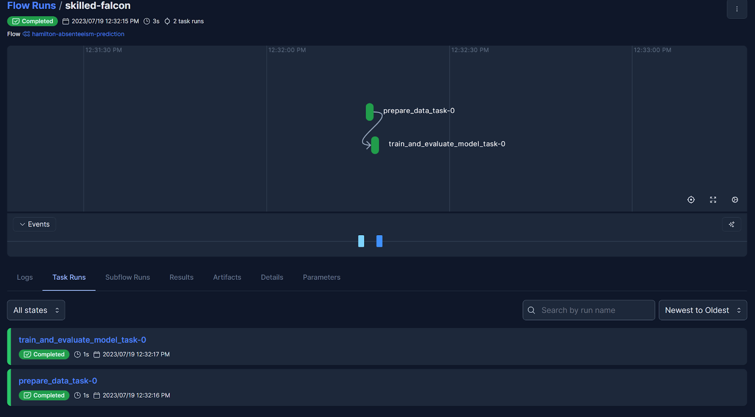Viewport: 755px width, 417px height.
Task: Open prepare_data_task-0 task run link
Action: [58, 381]
